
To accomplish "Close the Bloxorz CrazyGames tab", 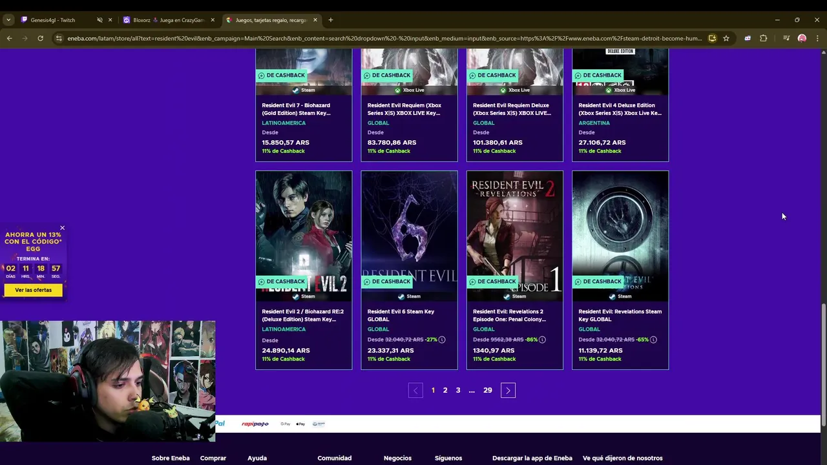I will click(213, 20).
